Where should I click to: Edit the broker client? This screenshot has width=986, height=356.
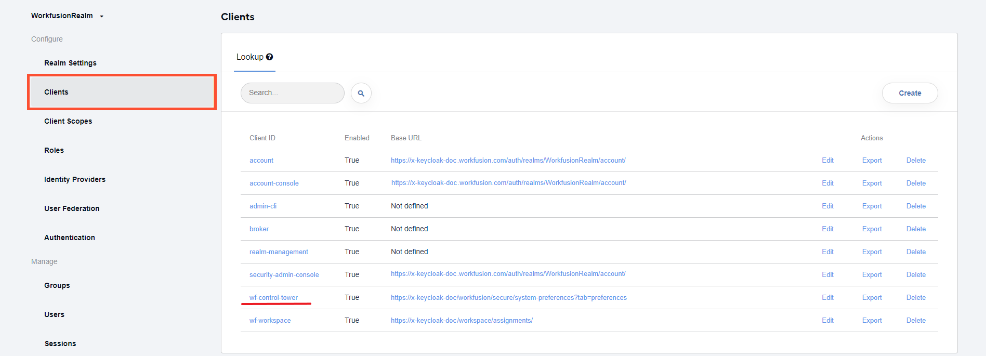(x=827, y=229)
